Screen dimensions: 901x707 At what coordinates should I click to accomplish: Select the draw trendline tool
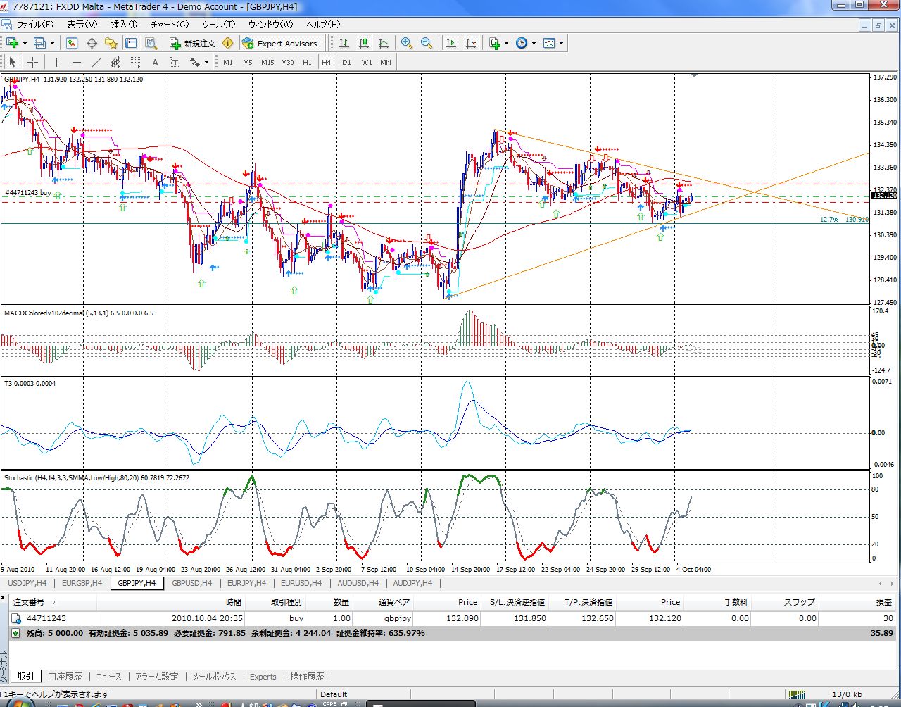pyautogui.click(x=96, y=62)
